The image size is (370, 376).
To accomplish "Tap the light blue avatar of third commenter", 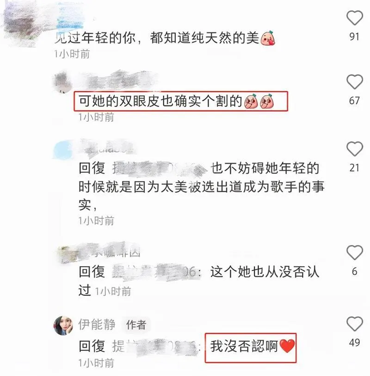I will pos(63,149).
